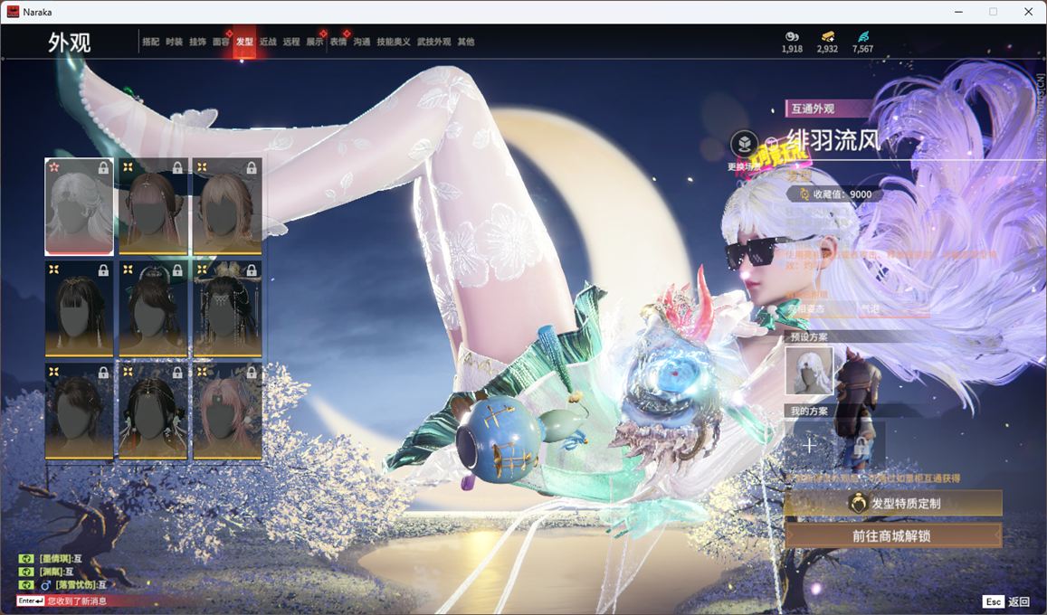This screenshot has height=615, width=1047.
Task: Open the 近战 tab
Action: [x=268, y=42]
